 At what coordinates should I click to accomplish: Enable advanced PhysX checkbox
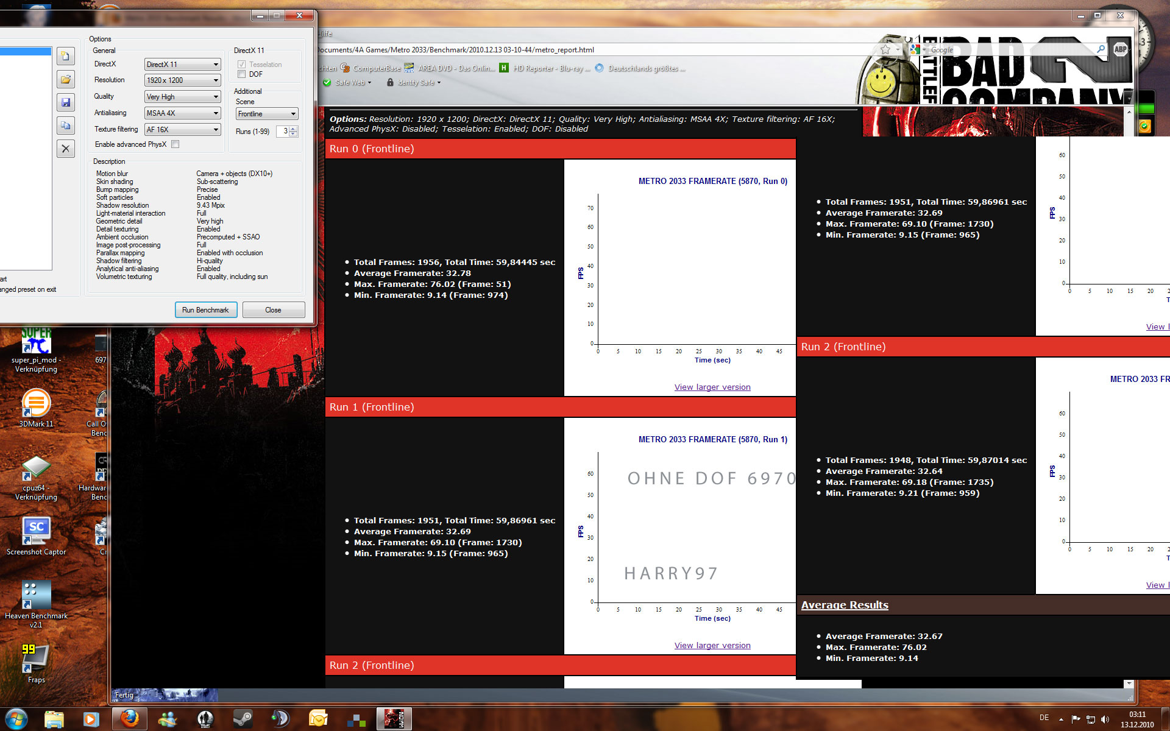tap(175, 144)
